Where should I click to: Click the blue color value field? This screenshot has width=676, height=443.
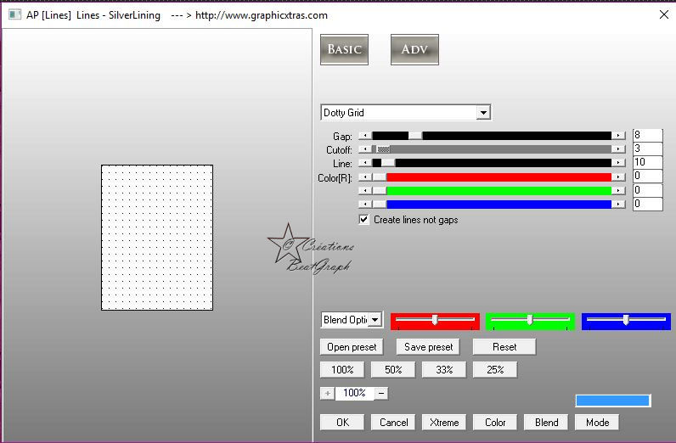click(x=647, y=204)
